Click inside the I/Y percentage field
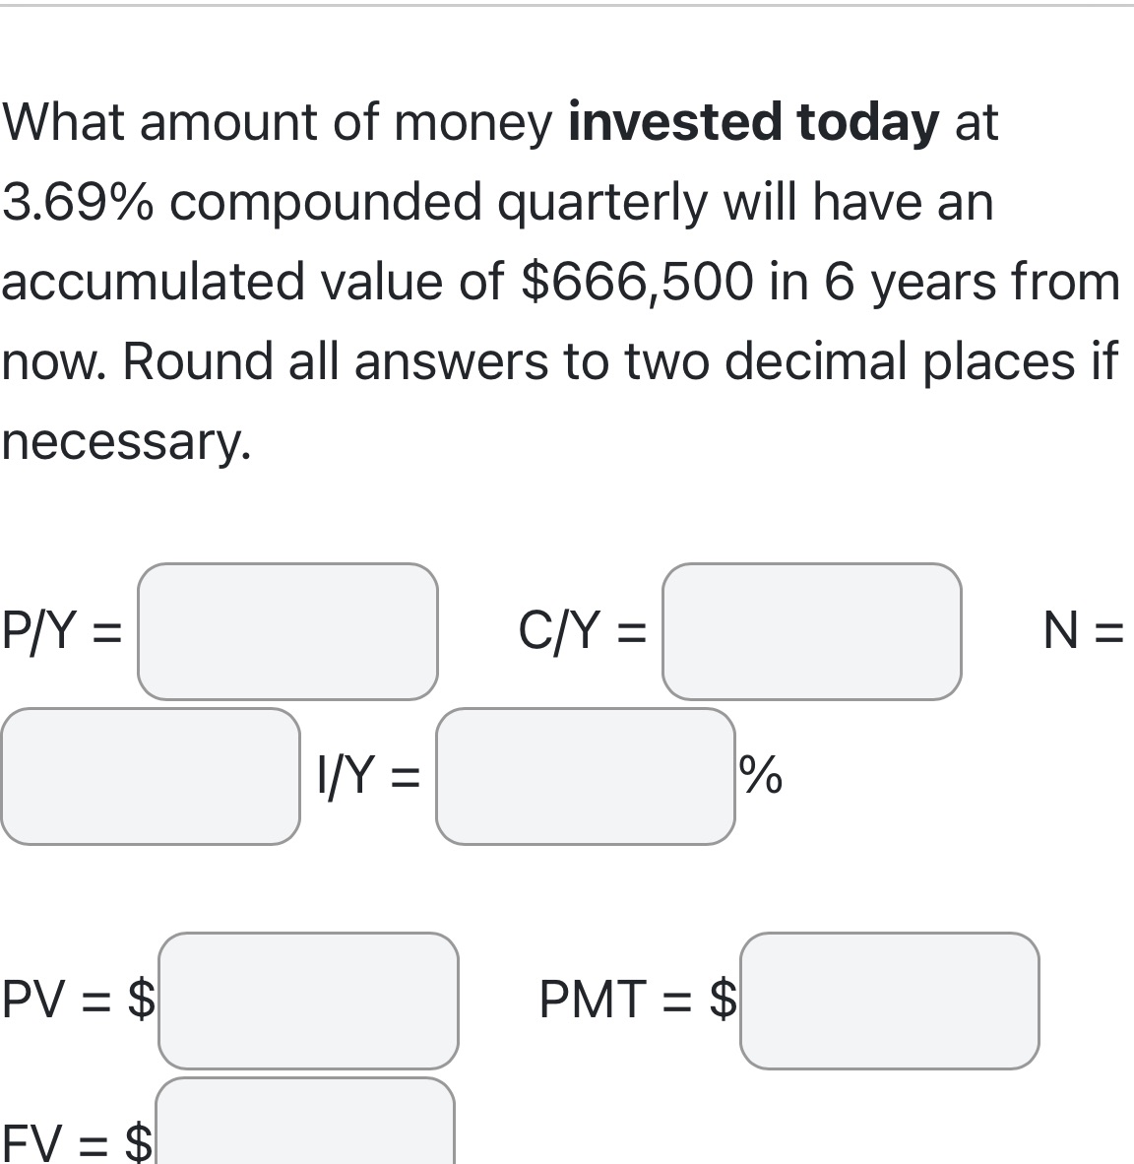Viewport: 1134px width, 1164px height. [586, 776]
